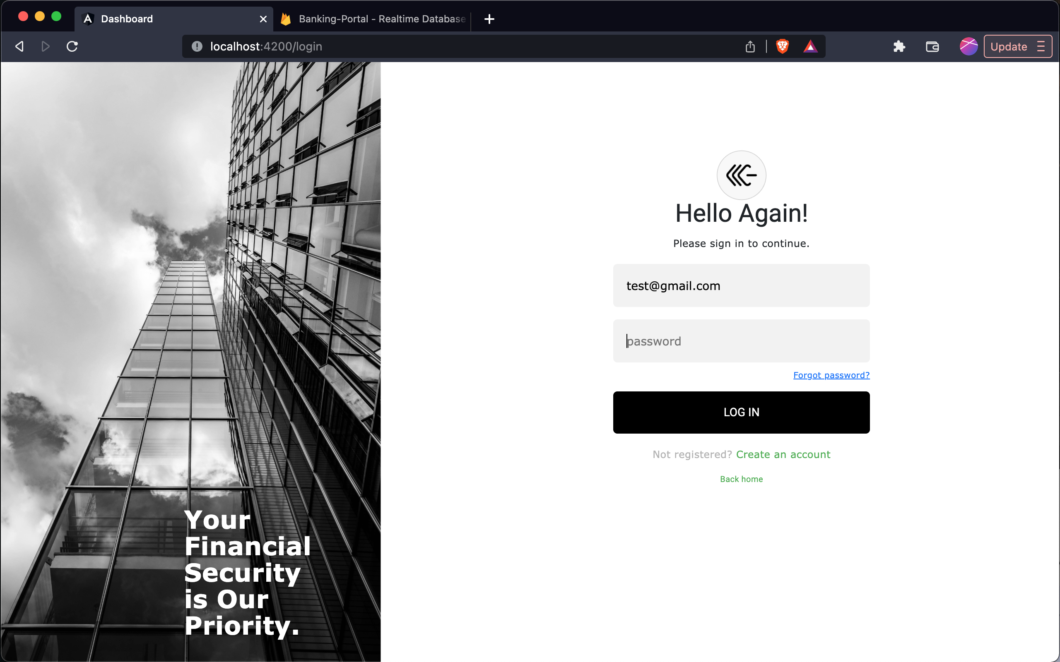
Task: Open a new browser tab
Action: click(489, 19)
